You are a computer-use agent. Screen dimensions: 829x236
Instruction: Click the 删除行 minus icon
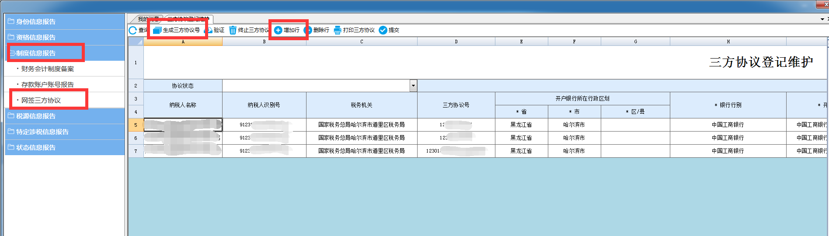[x=308, y=30]
